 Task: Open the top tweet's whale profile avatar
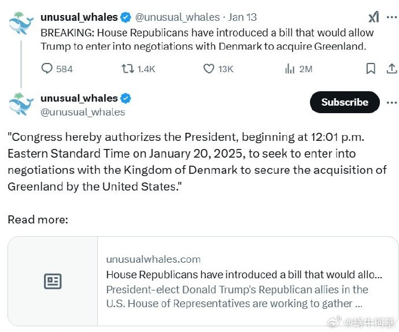point(21,24)
